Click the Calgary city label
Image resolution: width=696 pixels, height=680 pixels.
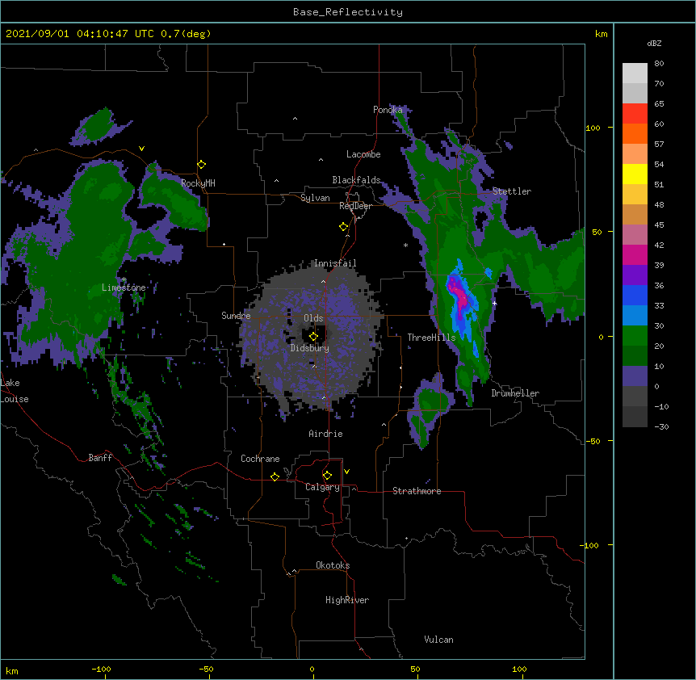pyautogui.click(x=322, y=487)
